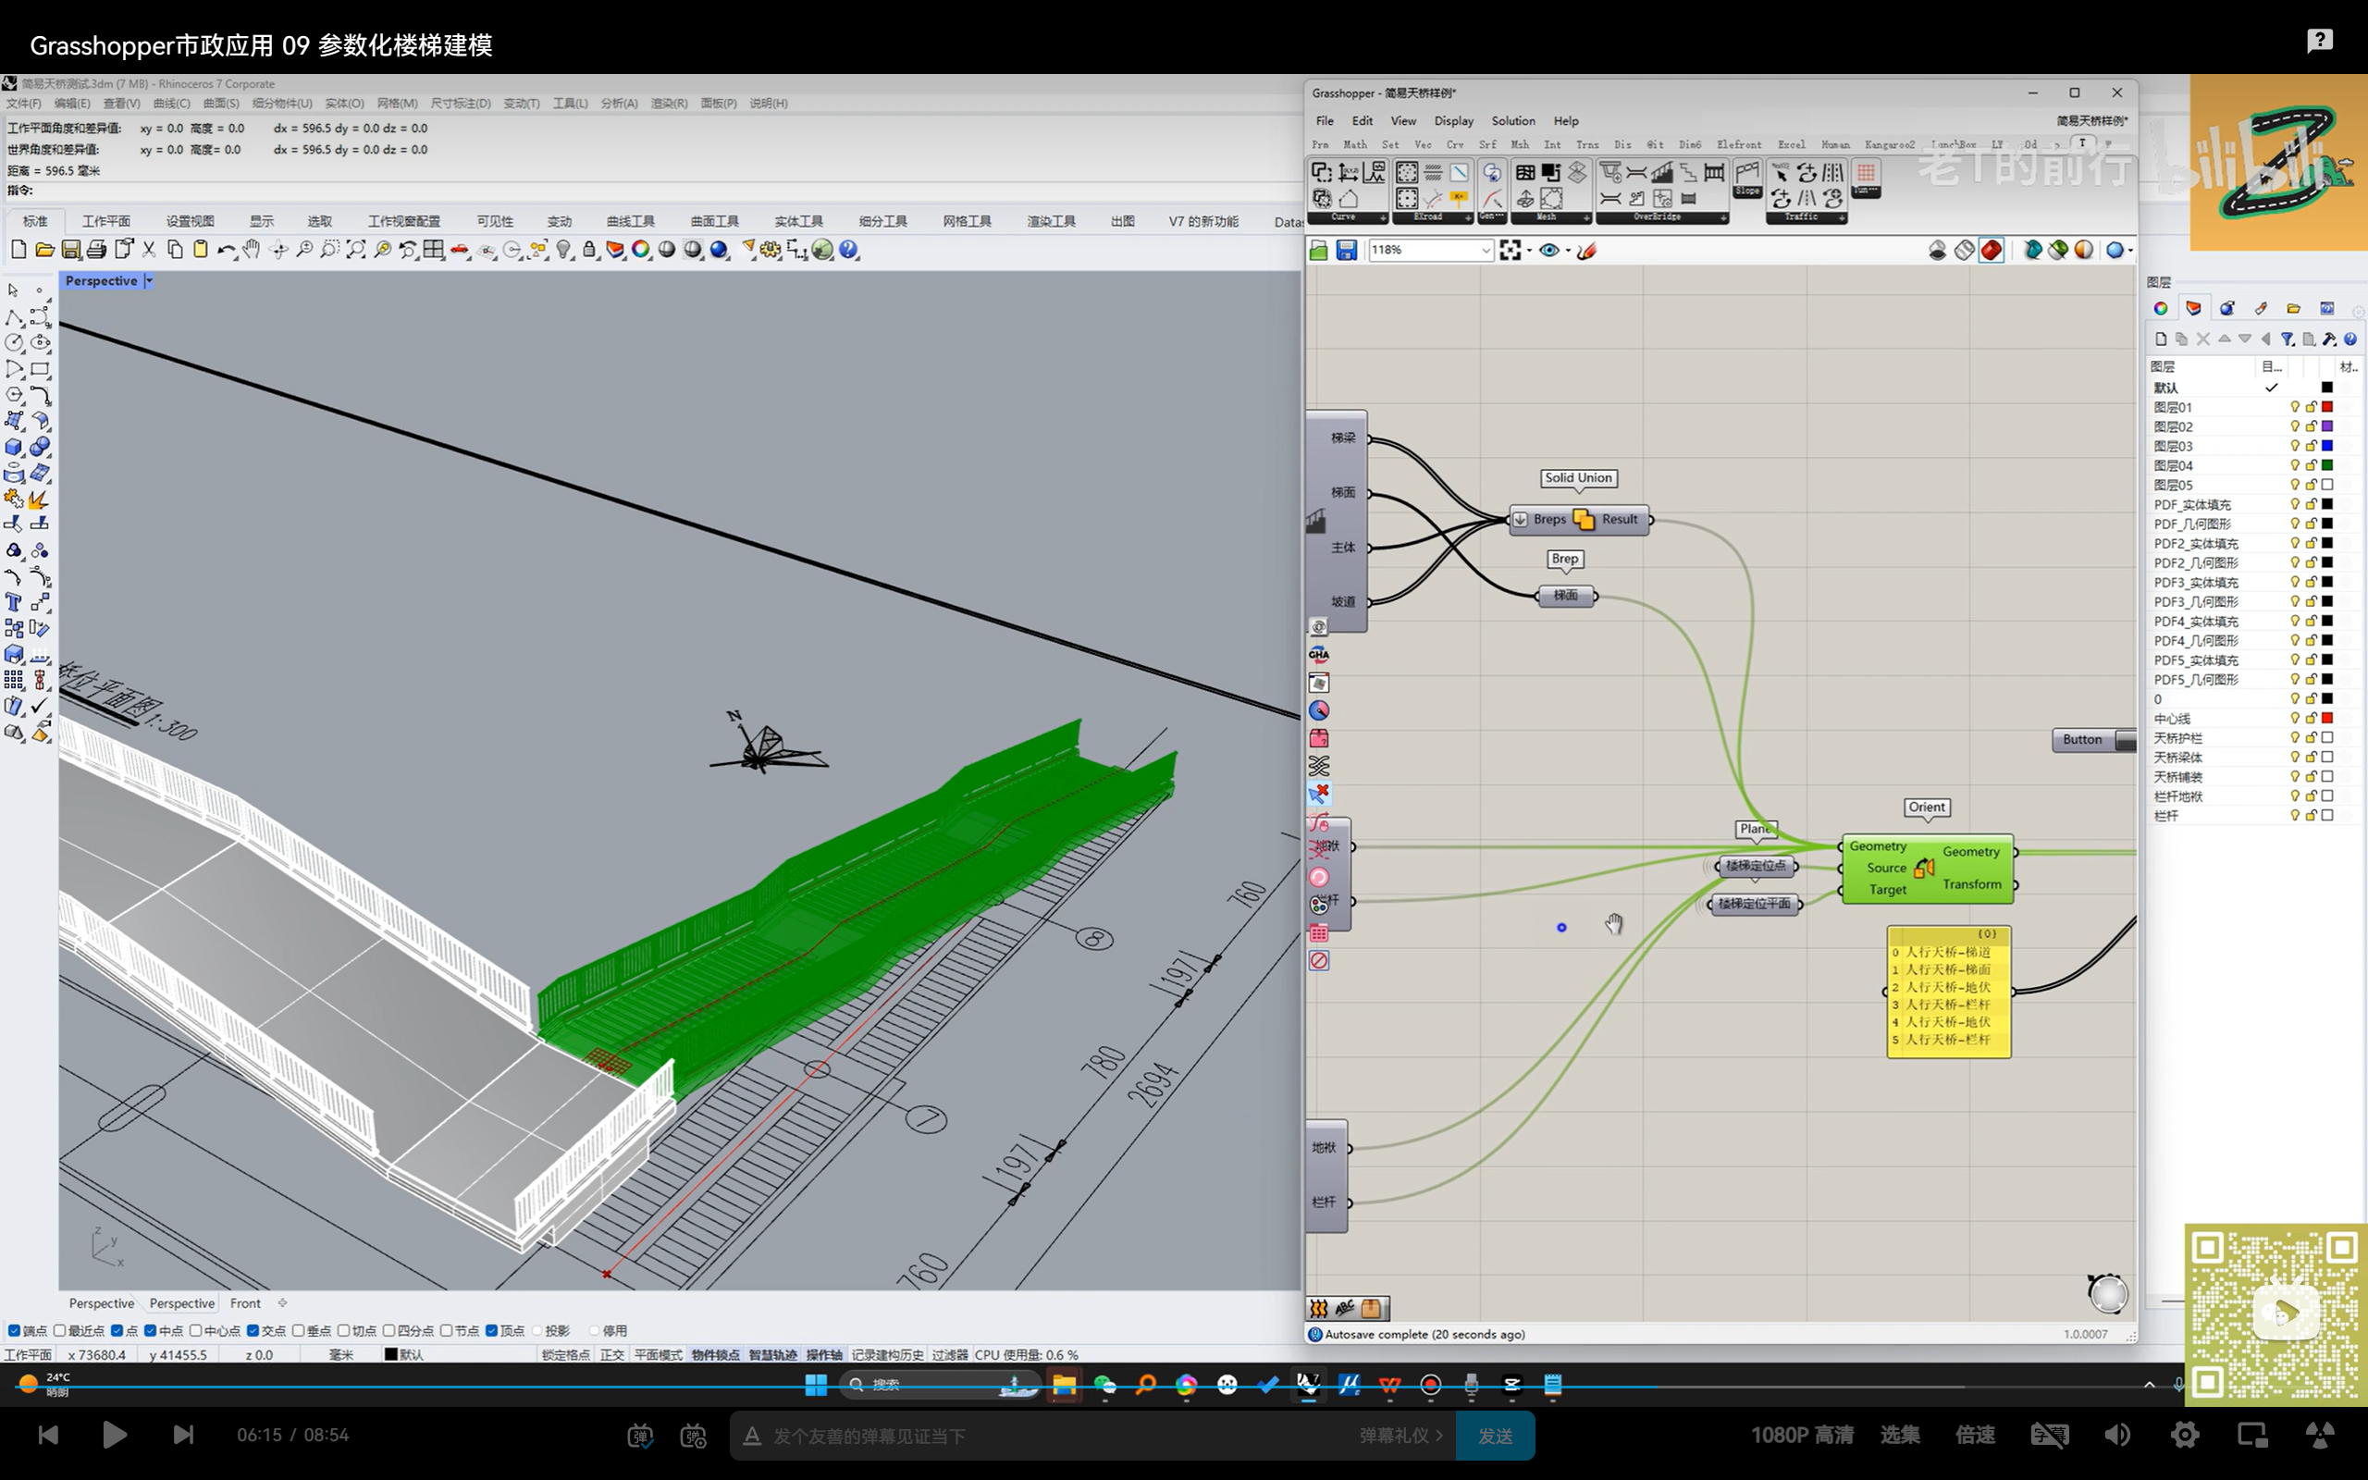
Task: Save the Grasshopper document with floppy icon
Action: [1347, 251]
